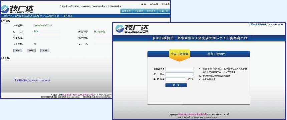Switch to the 工资信息 tab
Screen dimensions: 287x120
(x=139, y=11)
